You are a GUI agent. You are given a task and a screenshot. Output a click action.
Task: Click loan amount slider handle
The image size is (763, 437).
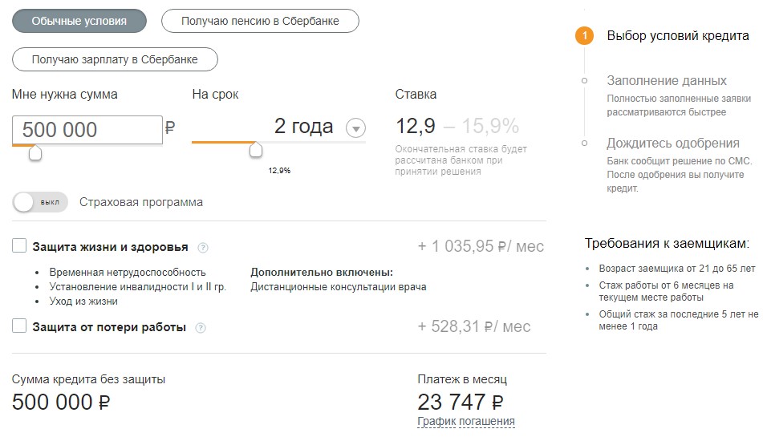point(35,153)
